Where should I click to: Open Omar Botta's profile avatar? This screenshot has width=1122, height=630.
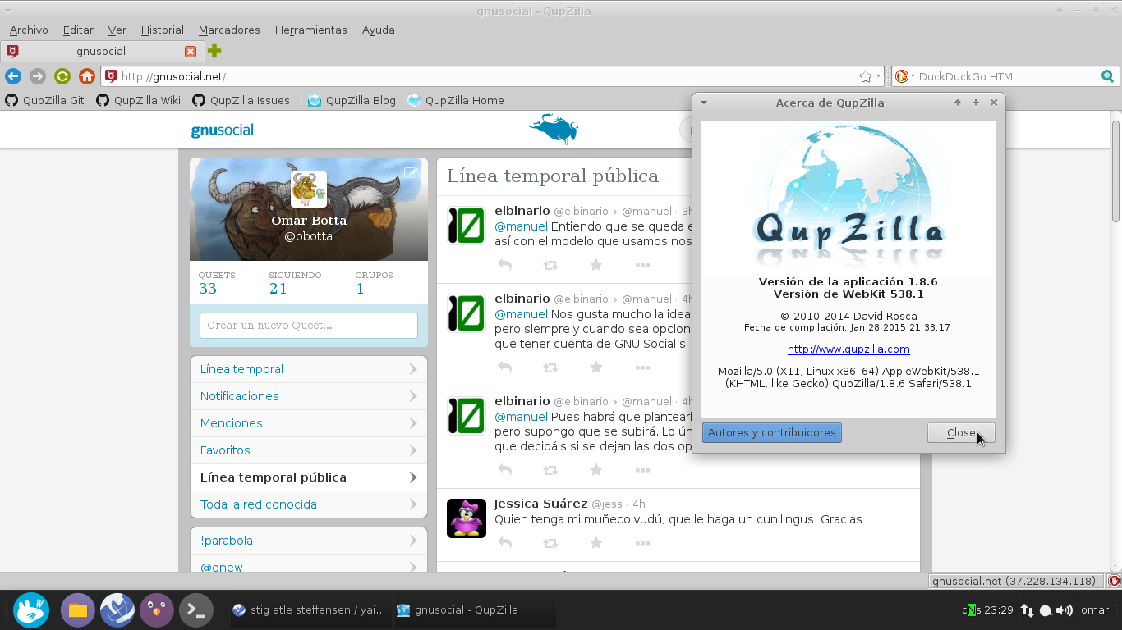pos(309,189)
